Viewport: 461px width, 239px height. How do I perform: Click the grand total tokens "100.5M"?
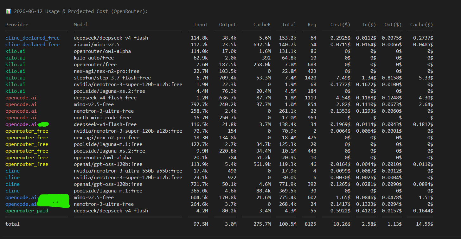click(x=288, y=224)
